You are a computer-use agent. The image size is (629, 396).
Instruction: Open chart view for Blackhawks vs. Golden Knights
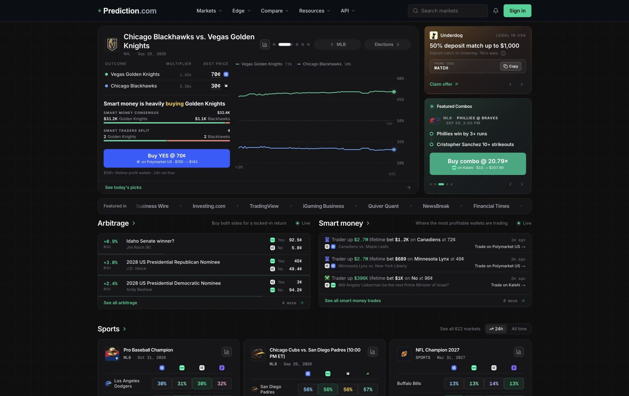[x=265, y=45]
